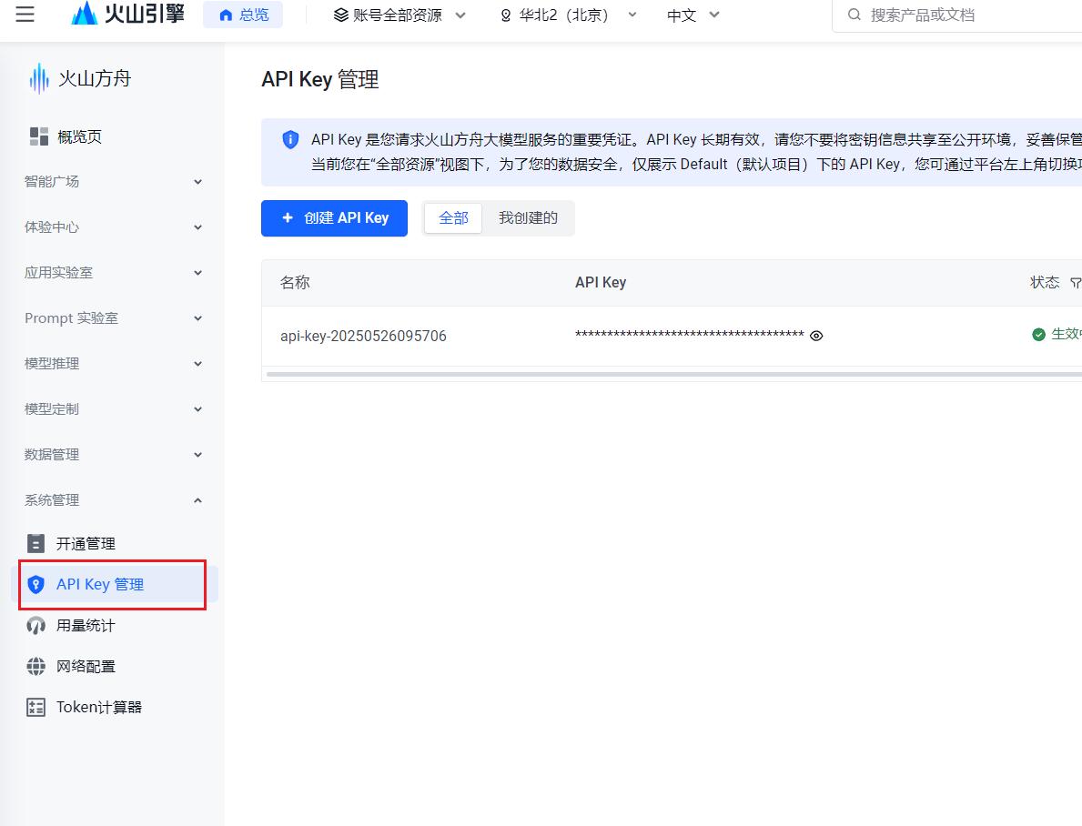Image resolution: width=1082 pixels, height=826 pixels.
Task: Click the 创建 API Key button
Action: (x=334, y=218)
